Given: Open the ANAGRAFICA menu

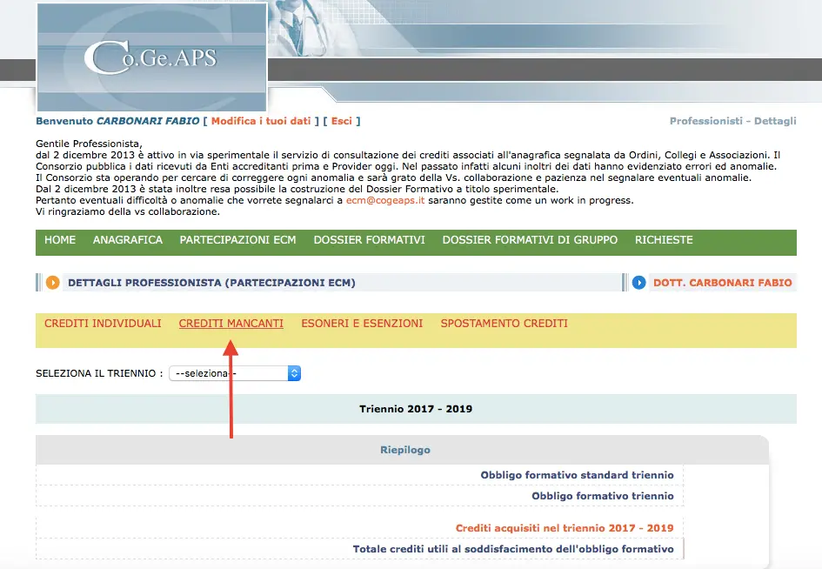Looking at the screenshot, I should click(x=127, y=240).
